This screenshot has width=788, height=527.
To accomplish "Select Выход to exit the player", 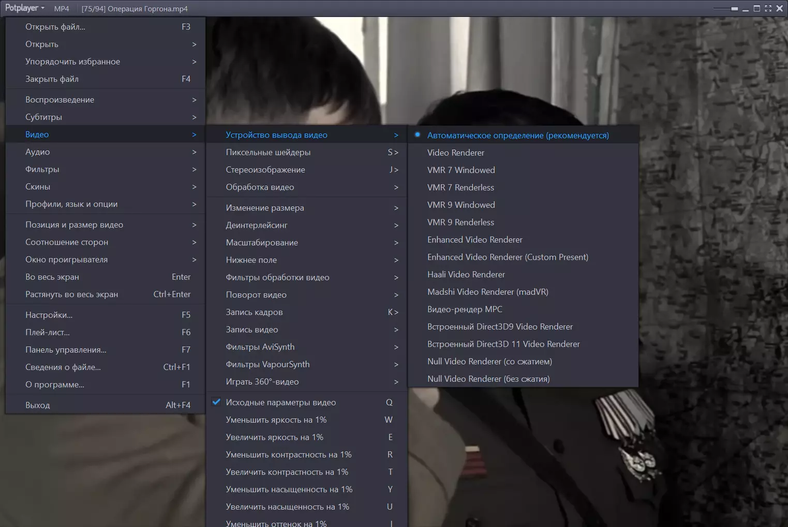I will click(38, 406).
